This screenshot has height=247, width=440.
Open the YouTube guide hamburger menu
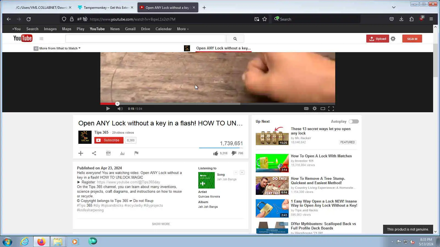point(41,39)
